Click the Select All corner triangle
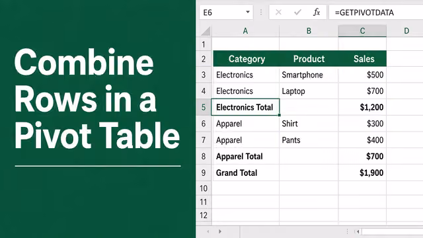The height and width of the screenshot is (238, 423). click(x=206, y=31)
